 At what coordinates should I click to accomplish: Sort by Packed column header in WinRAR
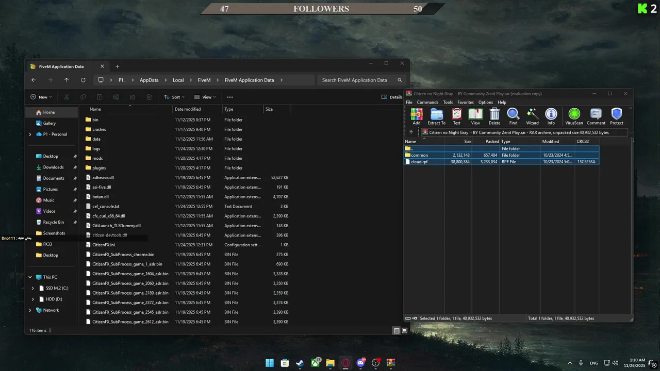486,141
